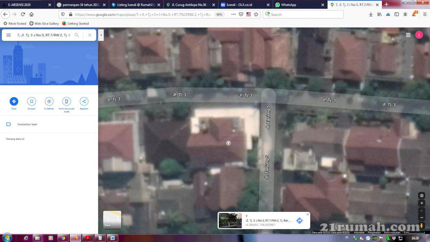The image size is (430, 242).
Task: Open the Firefox page actions menu
Action: (233, 15)
